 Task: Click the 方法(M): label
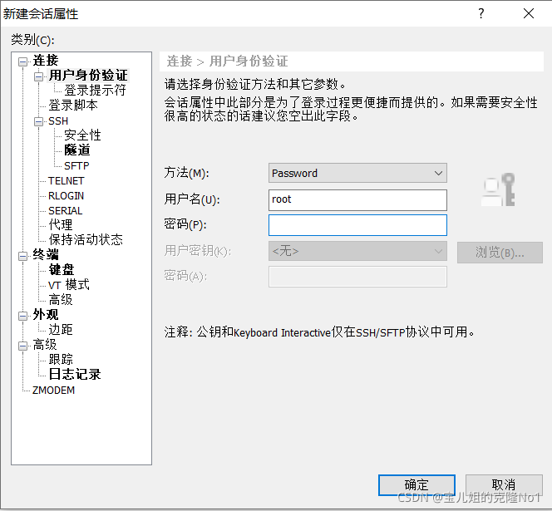click(186, 173)
